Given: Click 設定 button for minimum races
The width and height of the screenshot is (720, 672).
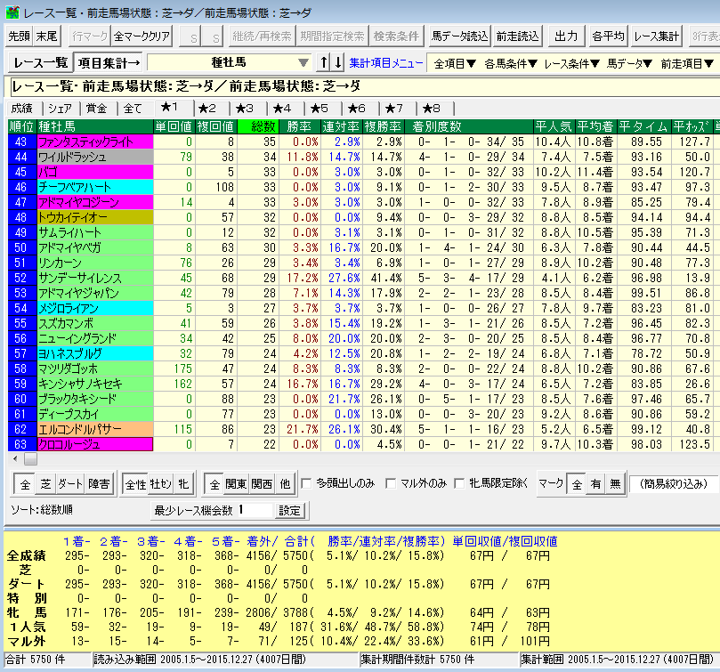Looking at the screenshot, I should (x=289, y=510).
